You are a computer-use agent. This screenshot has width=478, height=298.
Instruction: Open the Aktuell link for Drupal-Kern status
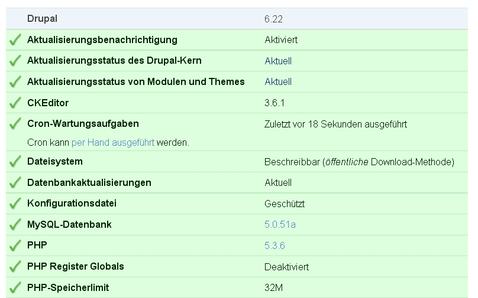tap(278, 61)
